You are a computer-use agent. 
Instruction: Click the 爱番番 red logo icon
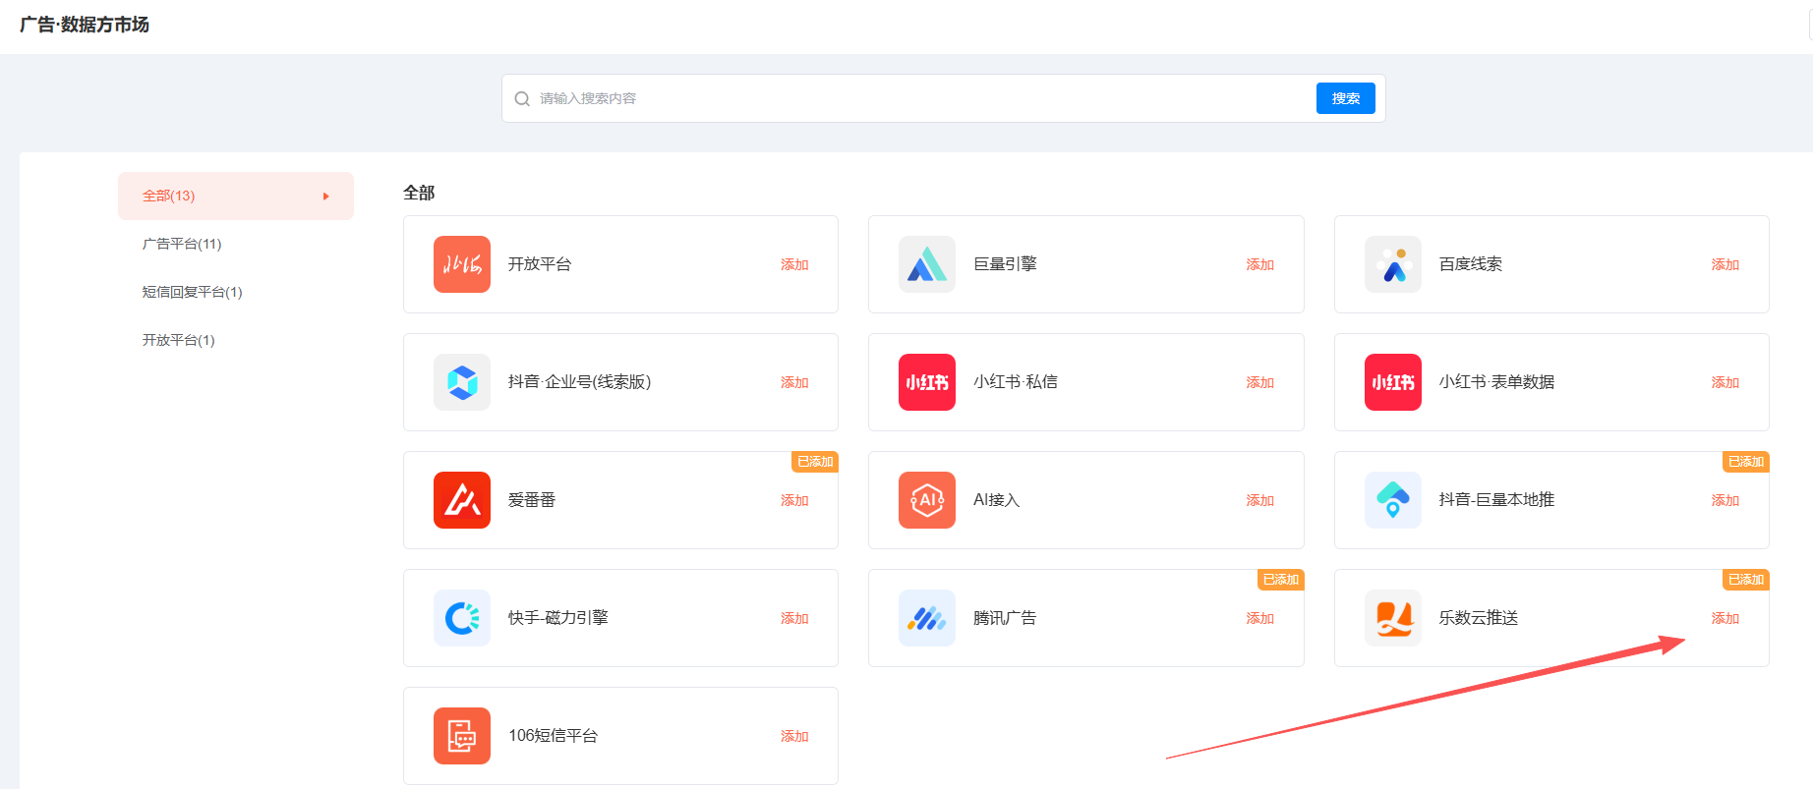[x=461, y=500]
